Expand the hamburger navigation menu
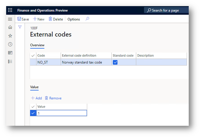The height and width of the screenshot is (138, 201). [x=10, y=19]
